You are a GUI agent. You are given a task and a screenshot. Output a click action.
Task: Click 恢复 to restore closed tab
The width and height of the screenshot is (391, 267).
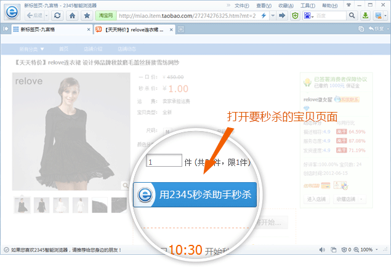pyautogui.click(x=376, y=29)
